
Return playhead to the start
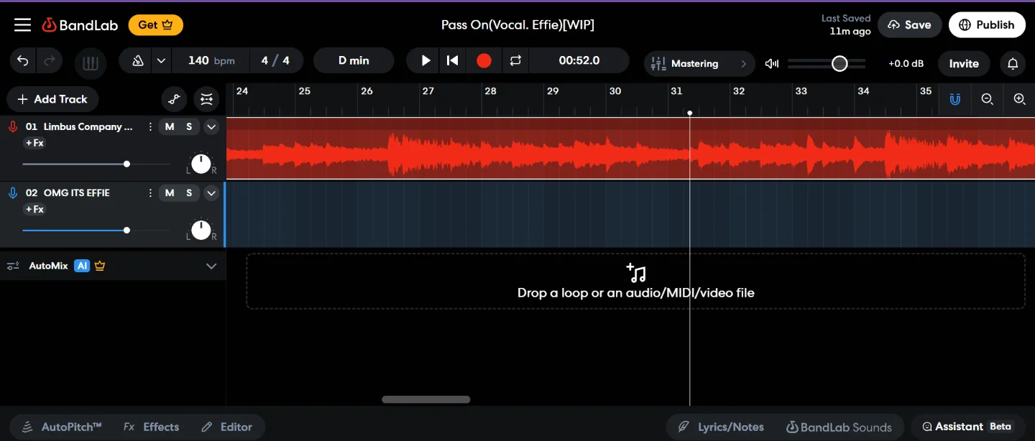click(452, 60)
